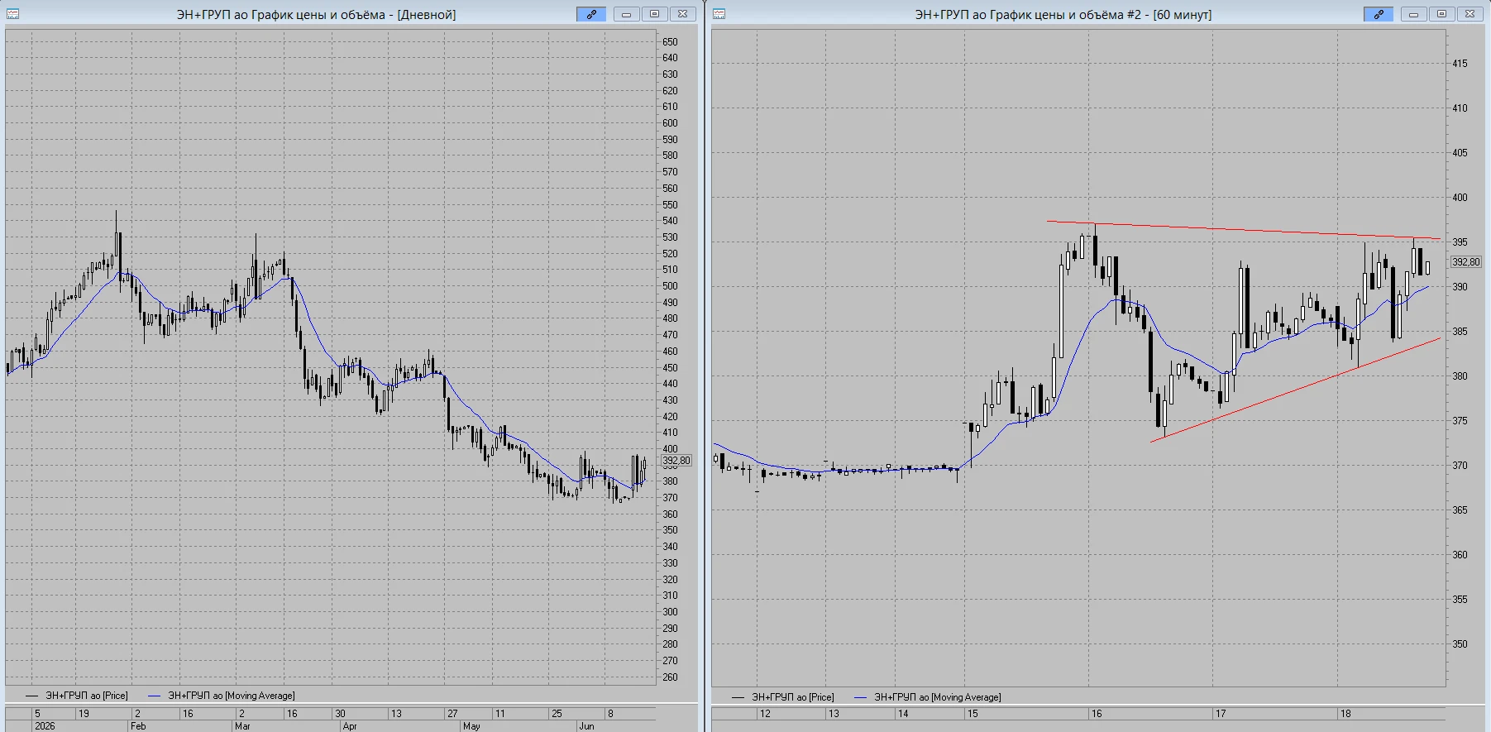1491x732 pixels.
Task: Click the [Price] legend entry in the daily chart
Action: click(x=77, y=696)
